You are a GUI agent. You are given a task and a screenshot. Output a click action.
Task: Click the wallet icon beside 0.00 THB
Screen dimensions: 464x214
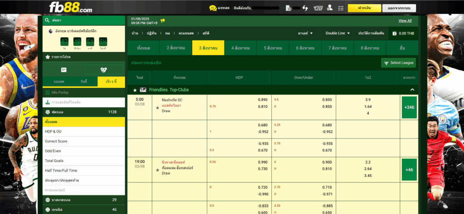click(395, 33)
